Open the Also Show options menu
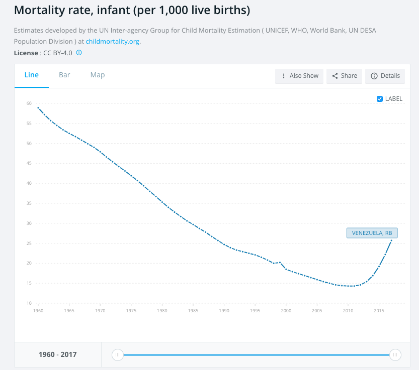The height and width of the screenshot is (370, 419). pos(299,76)
